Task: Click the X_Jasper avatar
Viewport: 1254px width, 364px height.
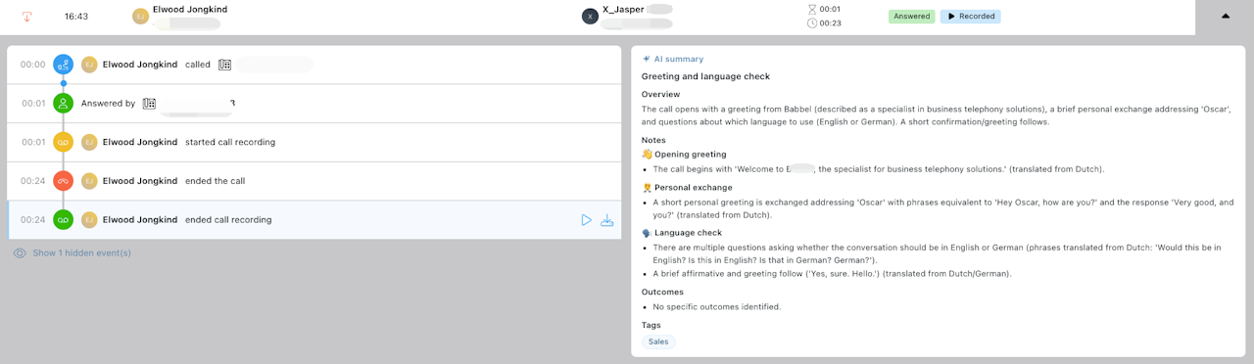Action: [x=590, y=17]
